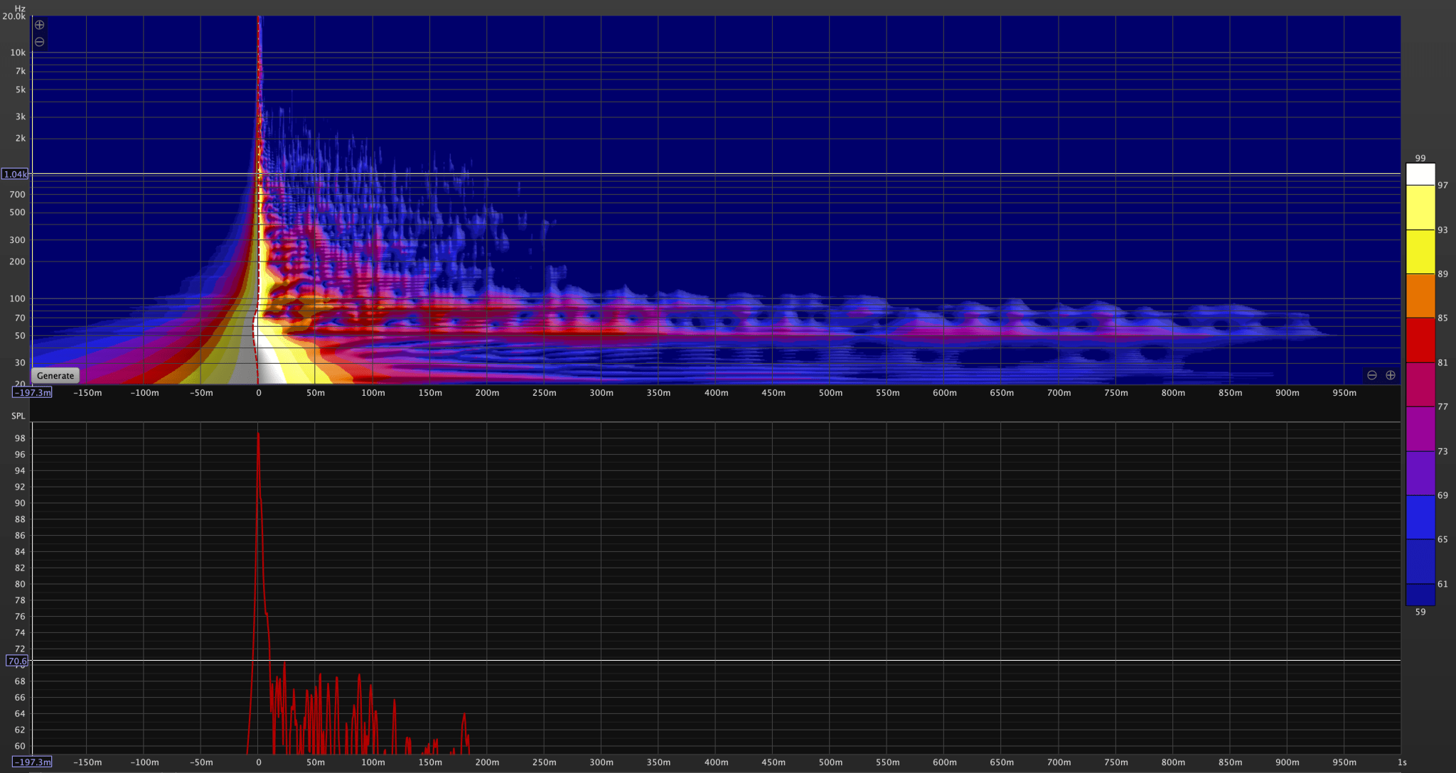Click the 'SPL' axis label

point(18,416)
